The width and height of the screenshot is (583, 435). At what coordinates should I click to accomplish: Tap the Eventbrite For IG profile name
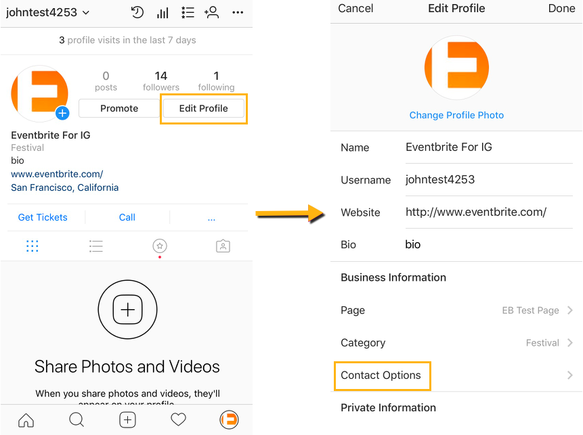pyautogui.click(x=51, y=135)
